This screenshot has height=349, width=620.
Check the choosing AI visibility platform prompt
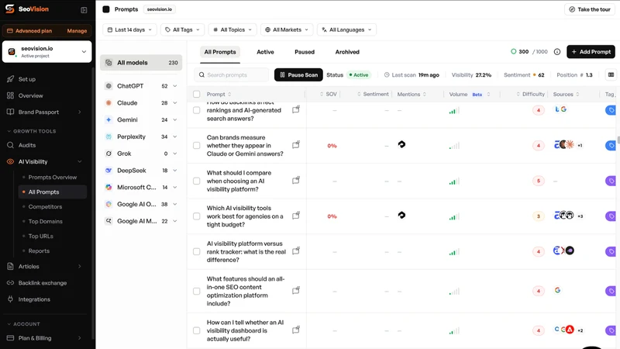(197, 181)
